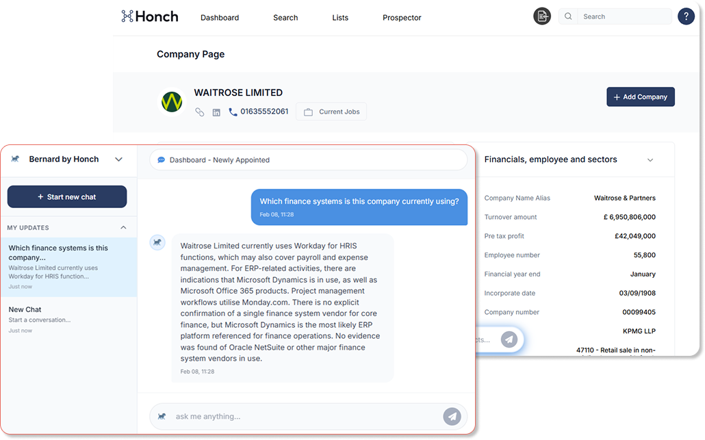
Task: Click the plus icon in Add Company button
Action: click(617, 97)
